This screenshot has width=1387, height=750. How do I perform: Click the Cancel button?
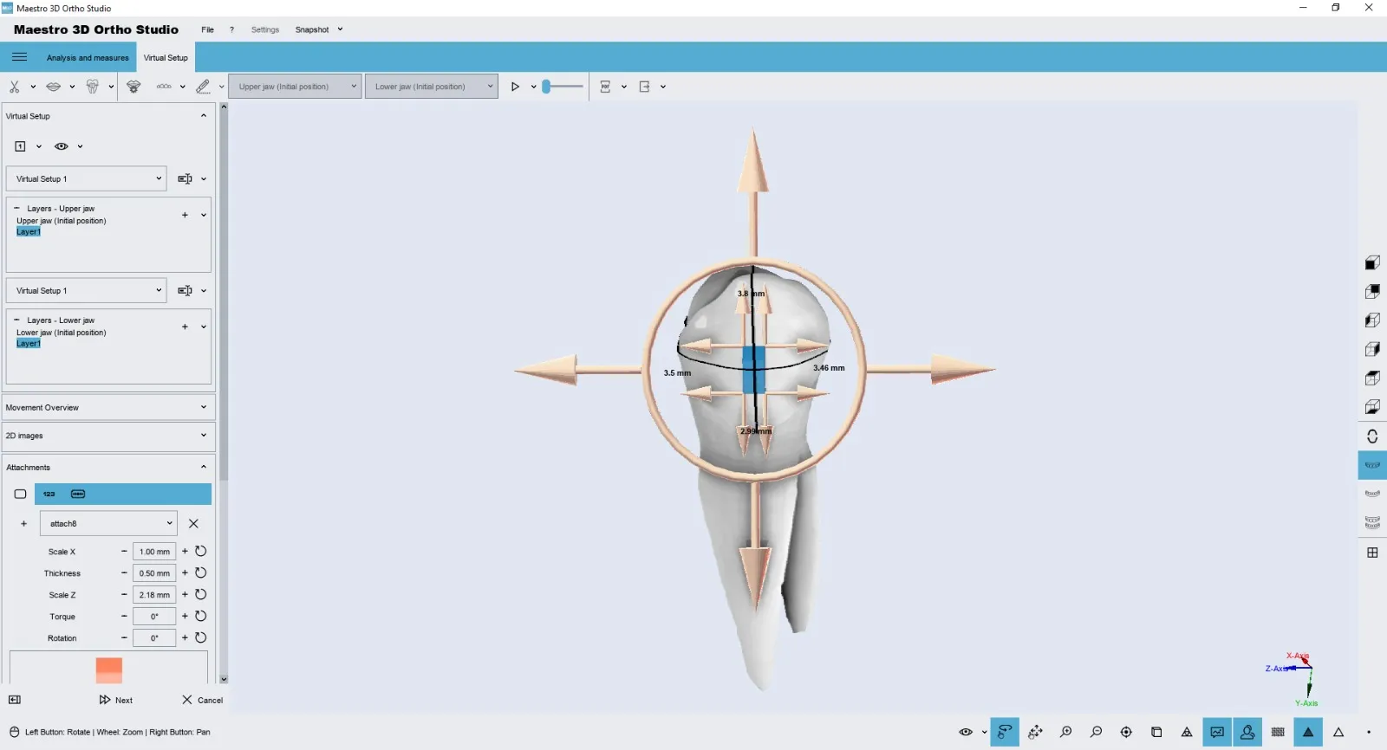[203, 701]
